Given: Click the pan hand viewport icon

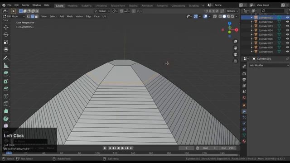Looking at the screenshot, I should point(235,48).
